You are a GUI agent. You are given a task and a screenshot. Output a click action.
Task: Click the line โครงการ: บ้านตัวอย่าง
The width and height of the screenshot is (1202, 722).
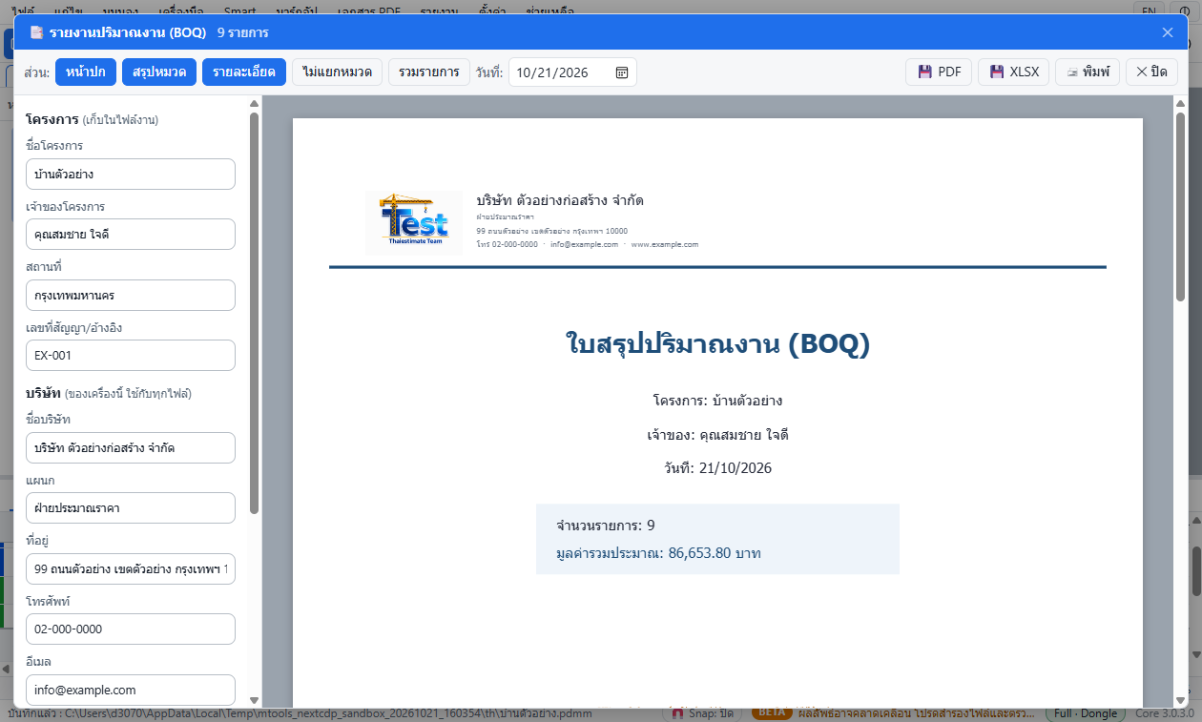click(717, 401)
